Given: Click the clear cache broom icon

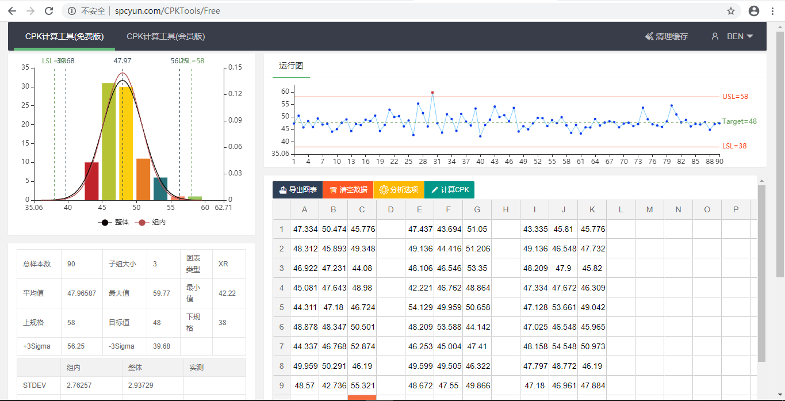Looking at the screenshot, I should coord(649,36).
